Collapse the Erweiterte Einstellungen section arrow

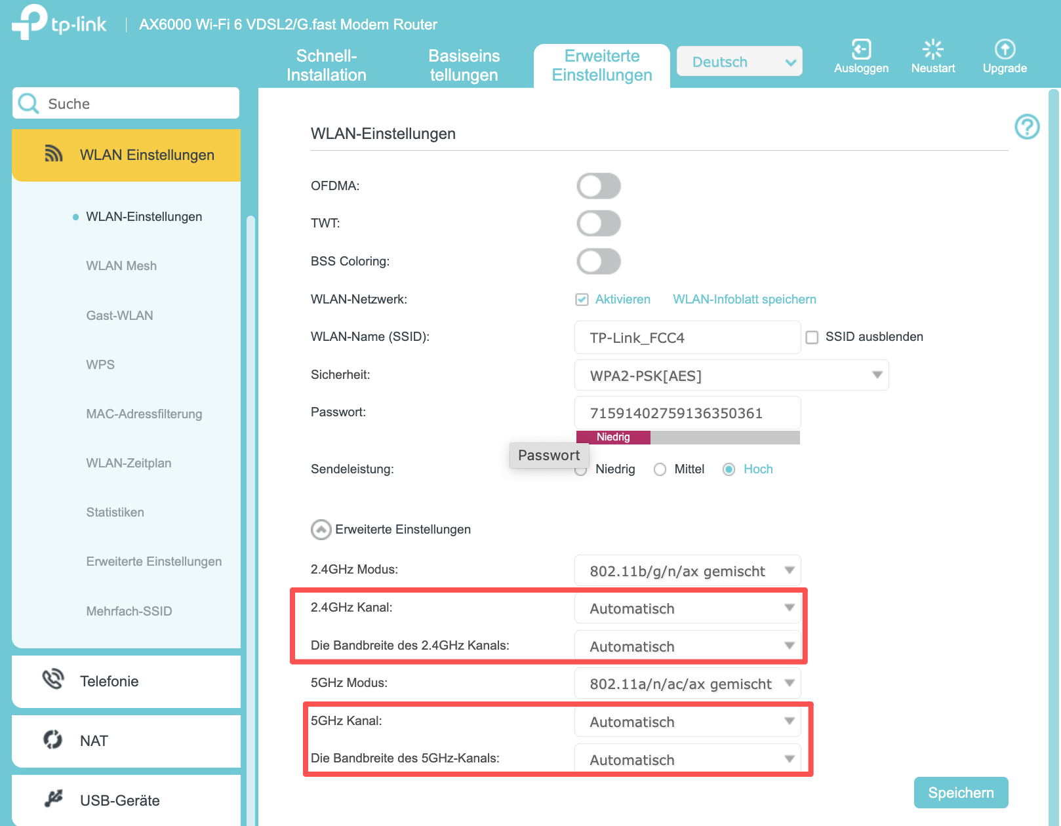[321, 530]
